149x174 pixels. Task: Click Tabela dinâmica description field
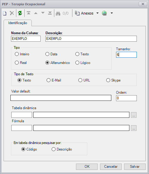tap(81, 115)
